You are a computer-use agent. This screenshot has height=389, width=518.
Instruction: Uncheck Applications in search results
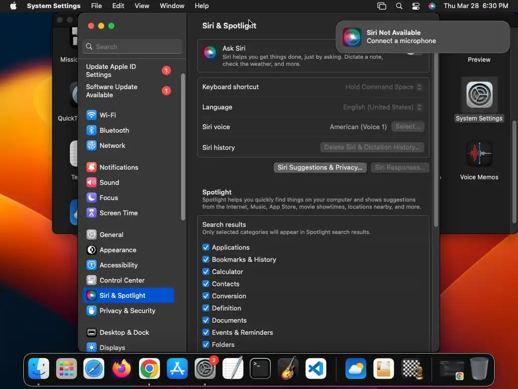(x=206, y=247)
